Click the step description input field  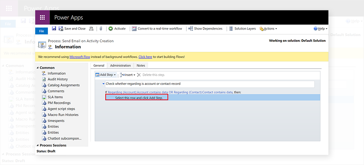click(210, 84)
